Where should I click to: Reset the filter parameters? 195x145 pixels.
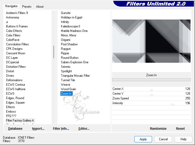[180, 129]
